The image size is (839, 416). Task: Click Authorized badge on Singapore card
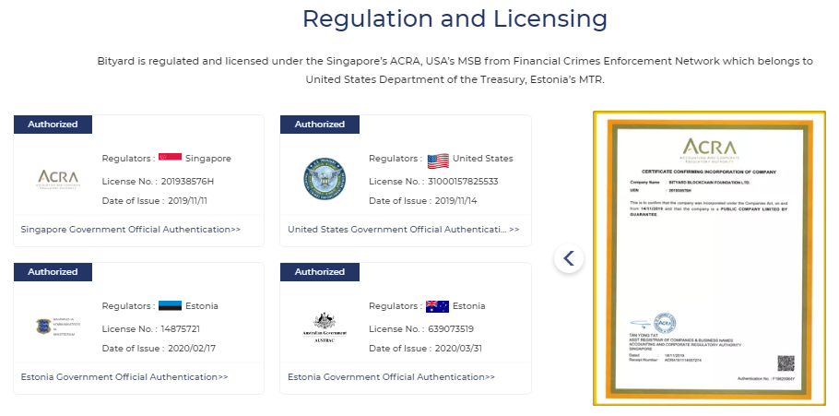(53, 125)
